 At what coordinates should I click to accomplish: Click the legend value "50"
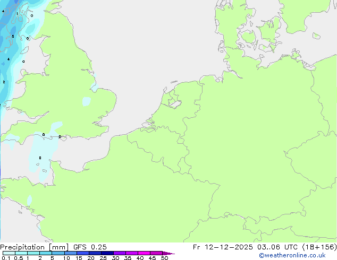(x=164, y=258)
